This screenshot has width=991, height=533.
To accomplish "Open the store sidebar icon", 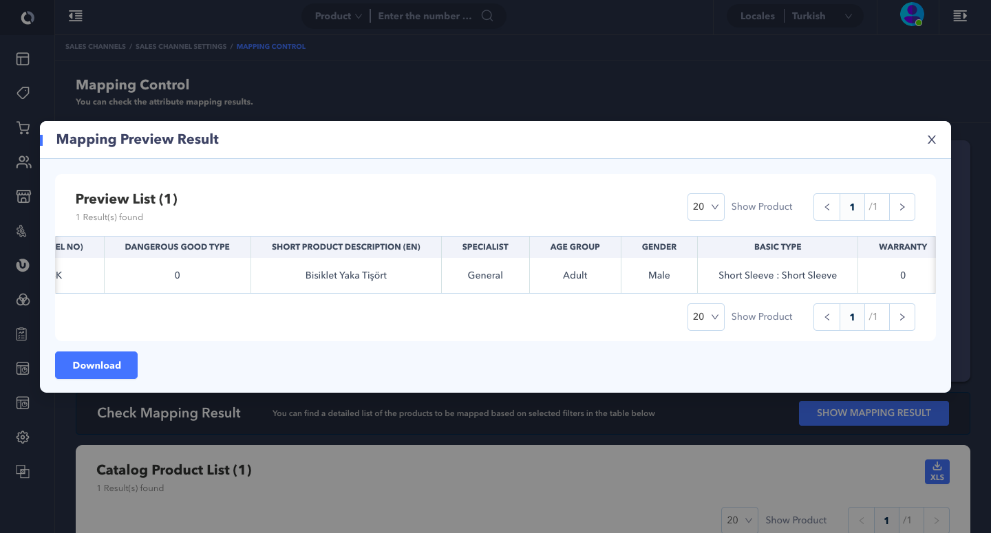I will point(23,197).
